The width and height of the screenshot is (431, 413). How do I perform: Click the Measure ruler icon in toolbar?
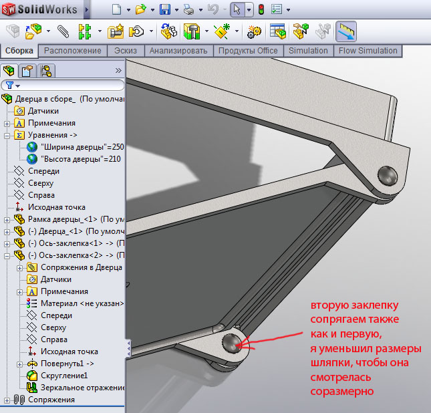pos(345,31)
